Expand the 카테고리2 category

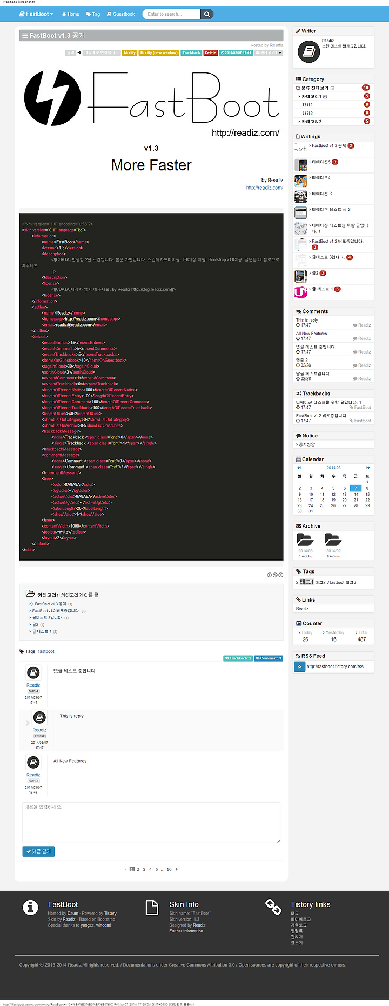[311, 122]
